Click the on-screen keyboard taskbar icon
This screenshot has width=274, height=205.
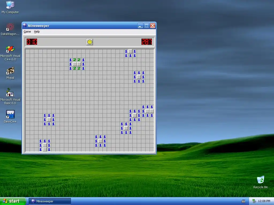[243, 201]
